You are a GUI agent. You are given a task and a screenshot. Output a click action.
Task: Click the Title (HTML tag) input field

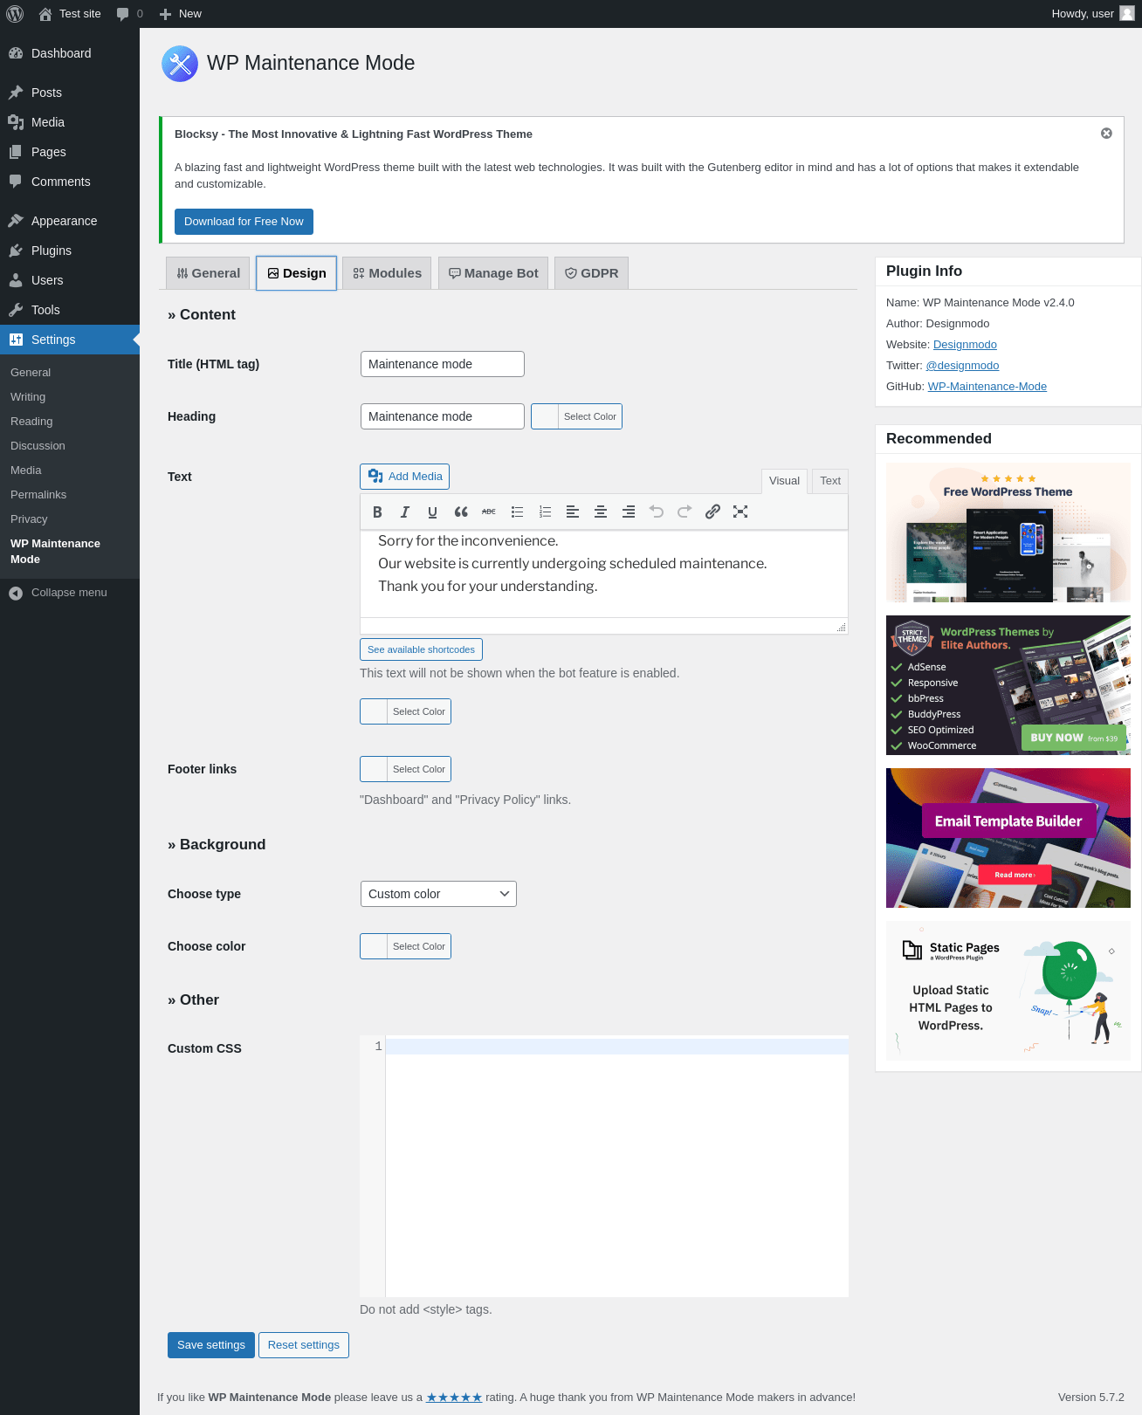(443, 364)
